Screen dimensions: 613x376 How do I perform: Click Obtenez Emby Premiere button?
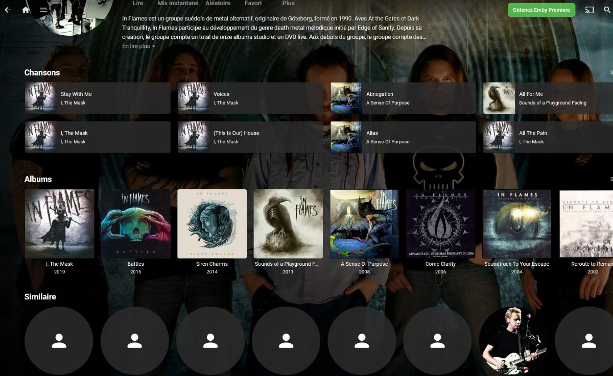541,10
